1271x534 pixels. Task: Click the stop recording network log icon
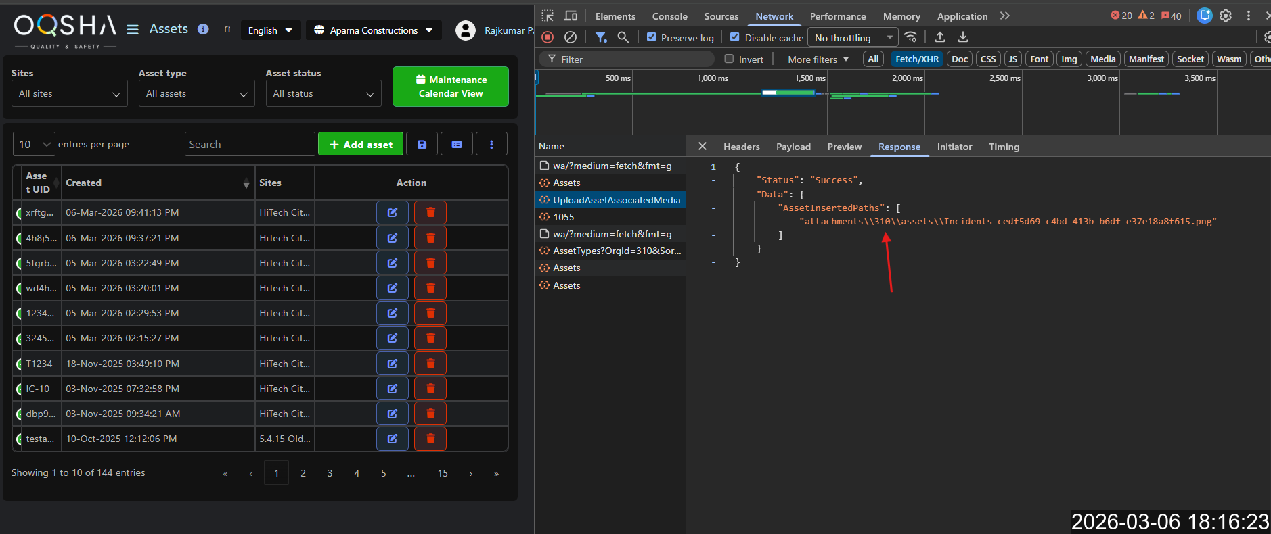click(x=548, y=37)
